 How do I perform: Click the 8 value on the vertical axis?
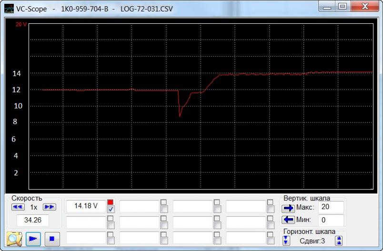point(15,121)
